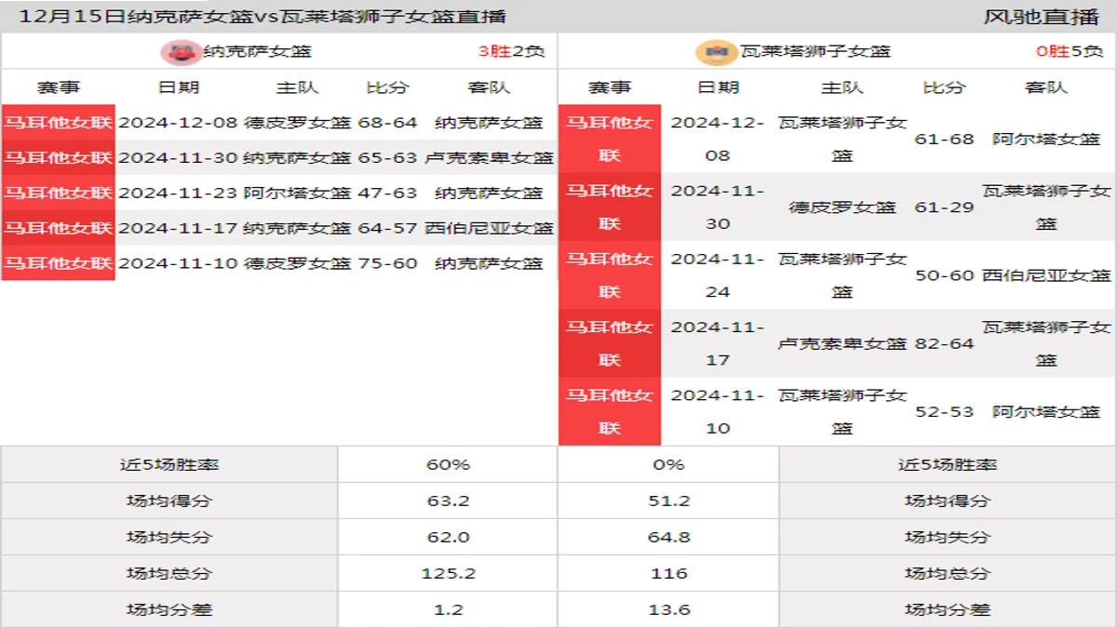
Task: Click the 0胜5负 record text
Action: (x=1069, y=52)
